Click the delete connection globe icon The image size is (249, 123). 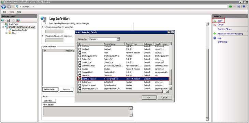(x=18, y=20)
